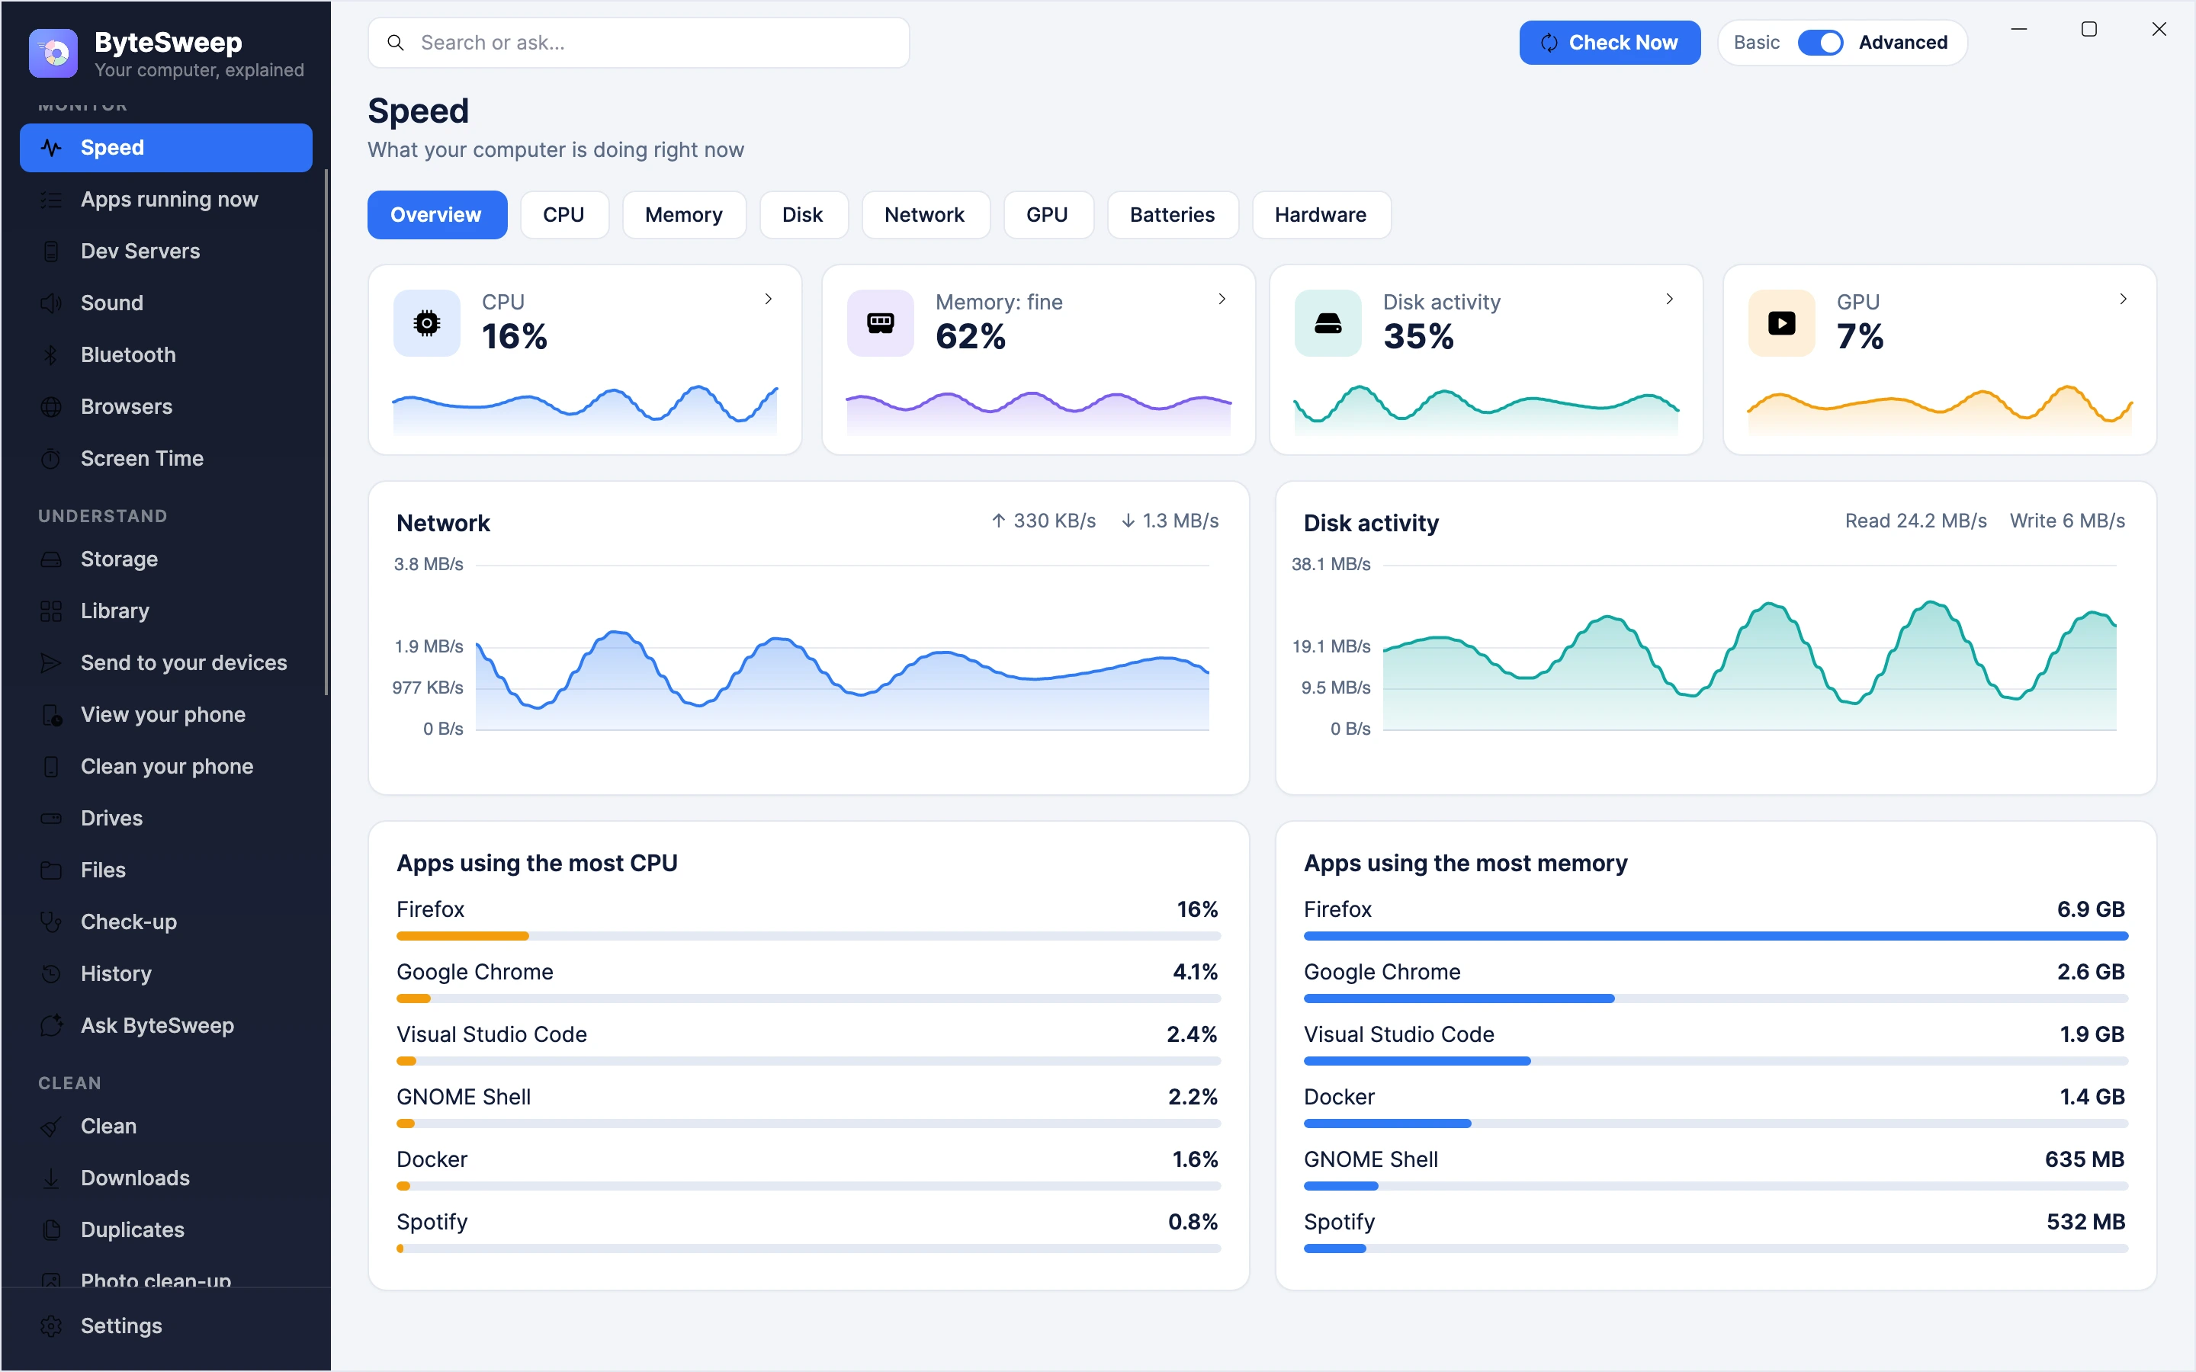Viewport: 2196px width, 1372px height.
Task: Click the "Read 24.2 MB/s" value
Action: [x=1915, y=521]
